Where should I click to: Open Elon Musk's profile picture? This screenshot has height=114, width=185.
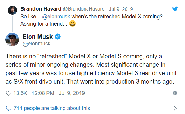(x=12, y=39)
